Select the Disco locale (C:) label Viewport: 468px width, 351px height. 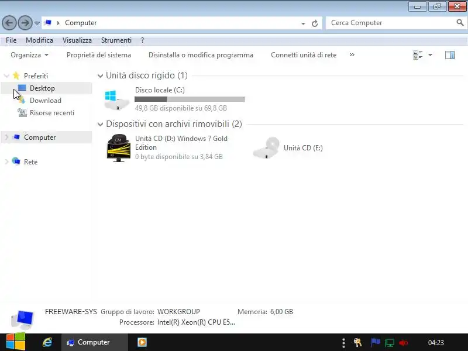(x=160, y=90)
